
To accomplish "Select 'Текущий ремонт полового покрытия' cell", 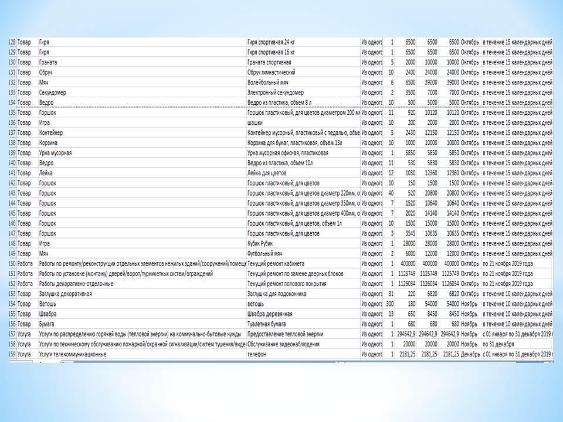I will [x=303, y=284].
